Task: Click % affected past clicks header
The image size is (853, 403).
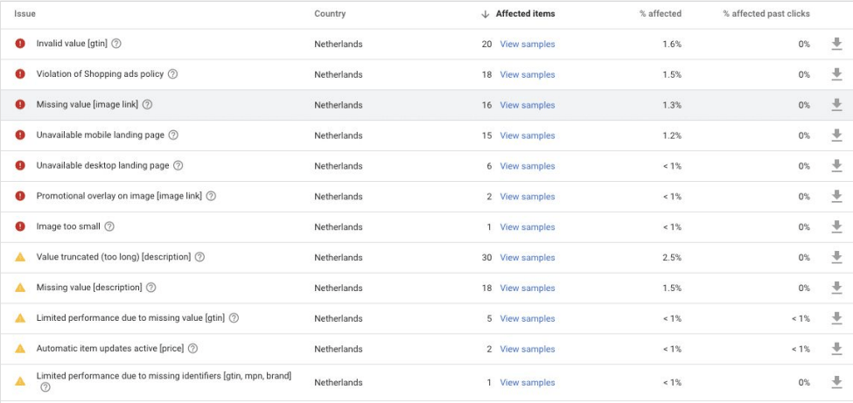Action: click(x=766, y=14)
